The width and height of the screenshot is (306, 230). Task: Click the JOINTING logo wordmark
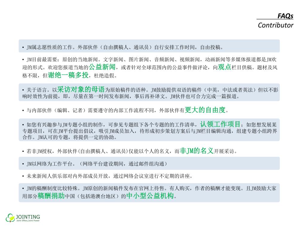[28, 217]
